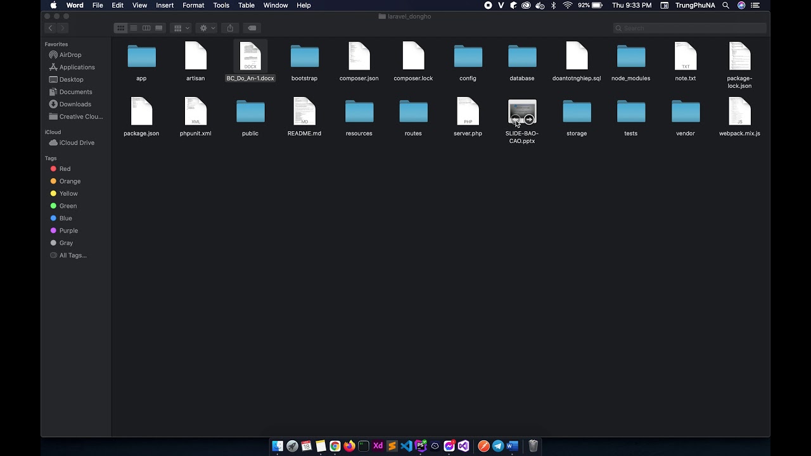Filter by the Red tag
811x456 pixels.
point(65,169)
